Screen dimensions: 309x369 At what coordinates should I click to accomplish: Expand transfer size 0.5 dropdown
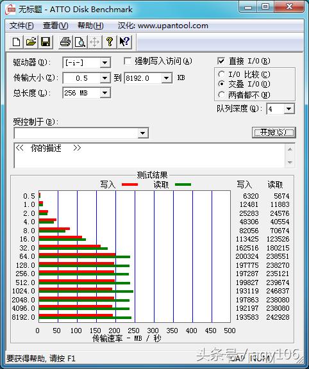(104, 78)
